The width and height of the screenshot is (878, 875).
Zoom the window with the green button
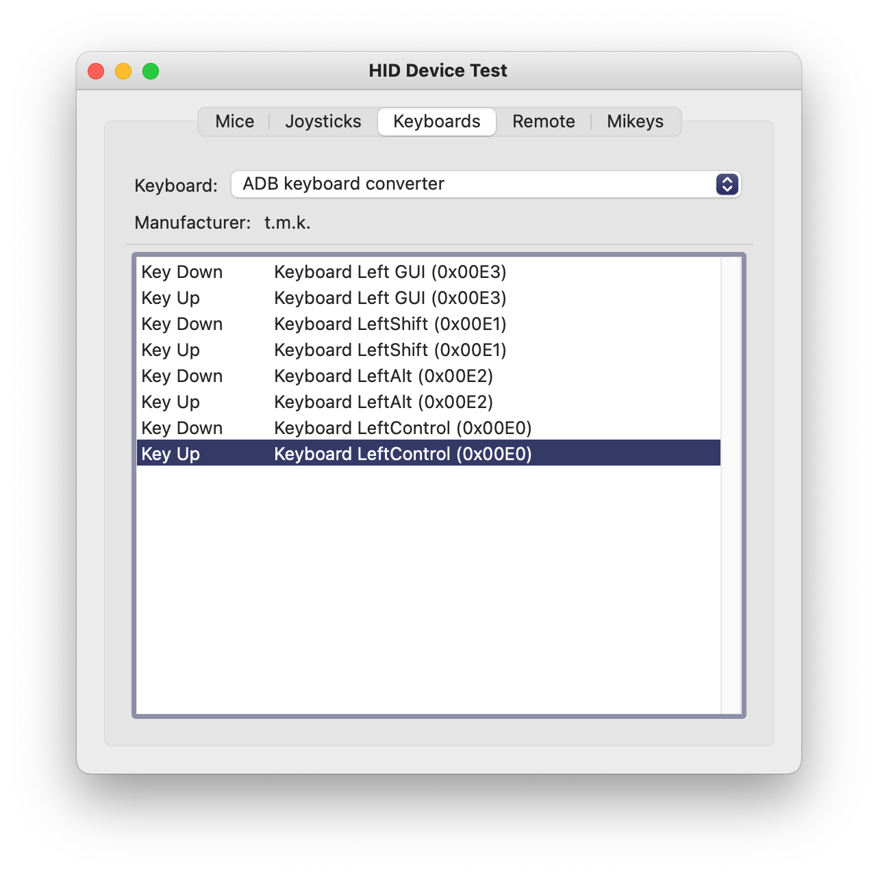(151, 71)
